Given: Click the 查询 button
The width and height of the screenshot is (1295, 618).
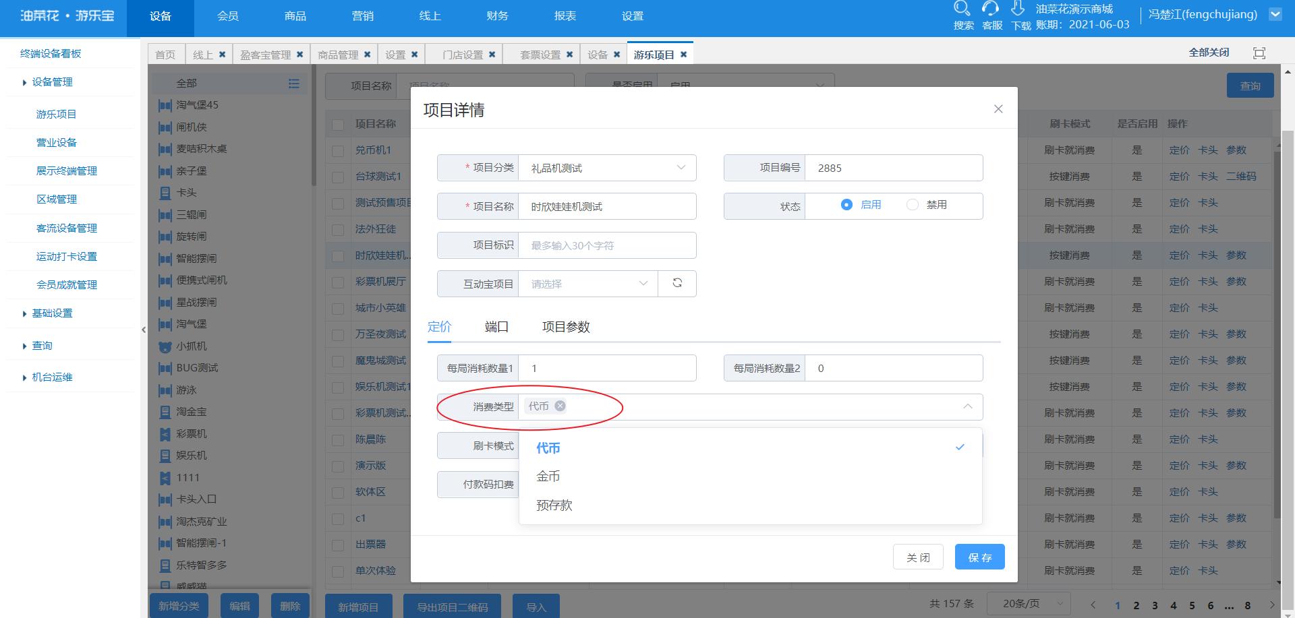Looking at the screenshot, I should [1250, 86].
